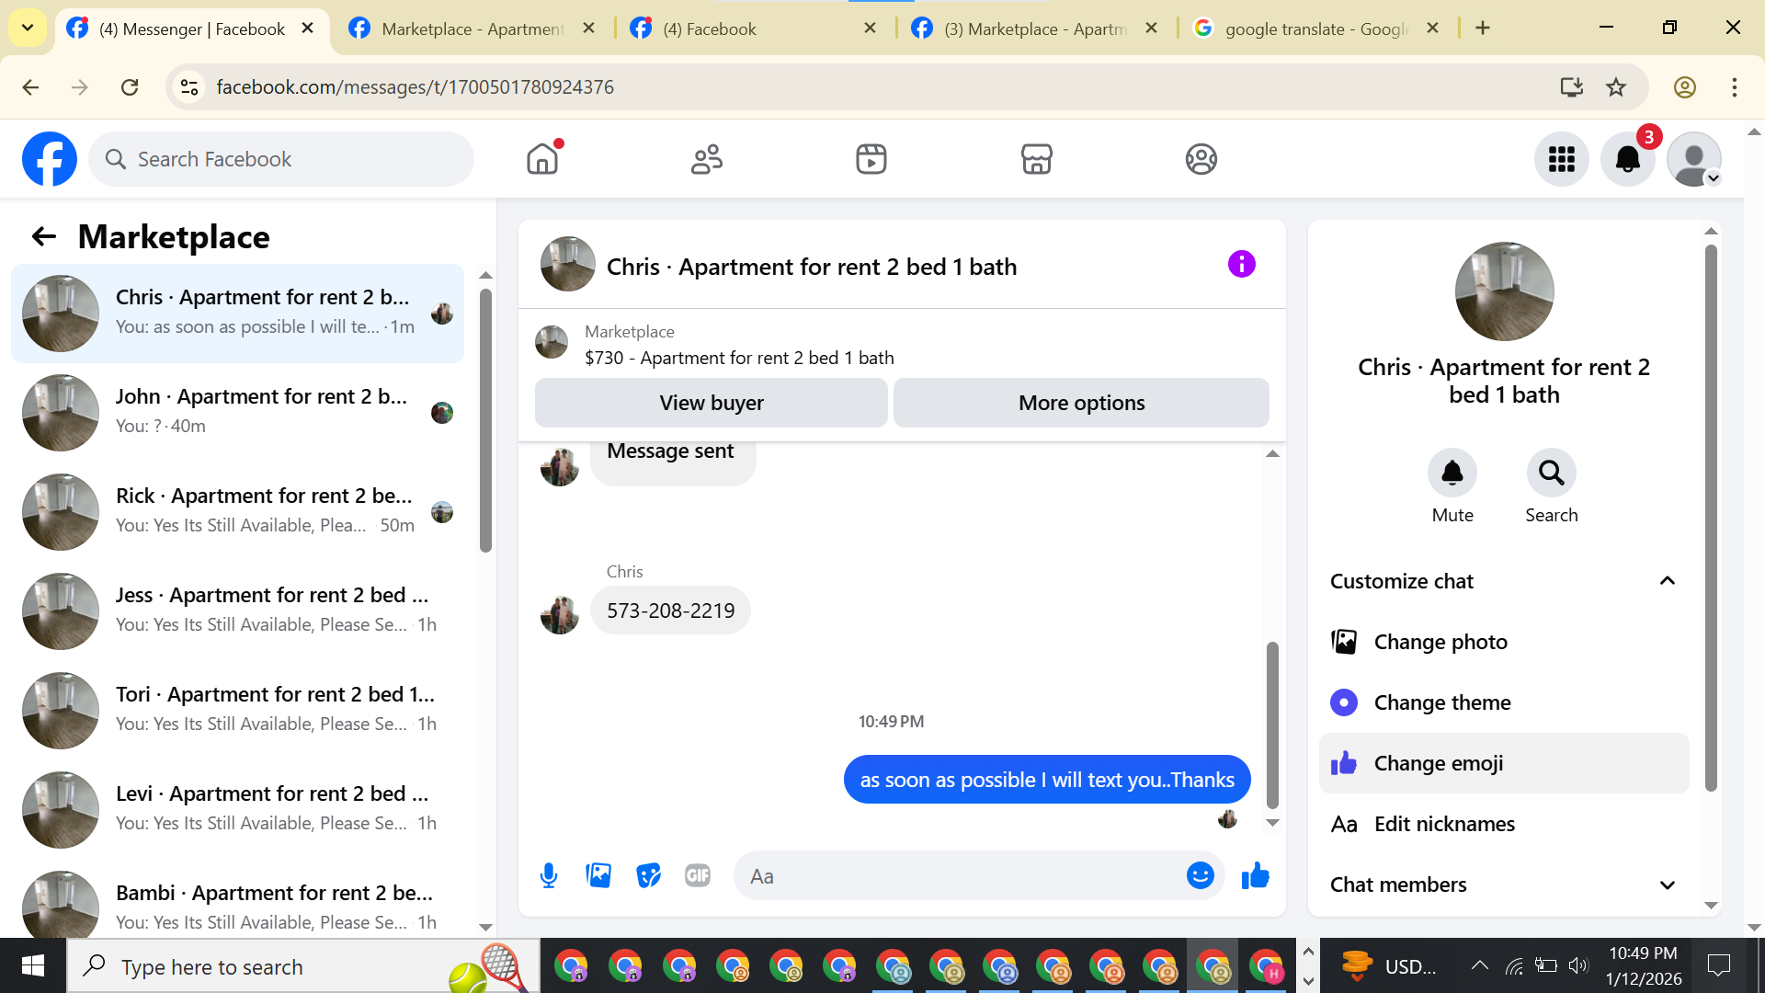Send a thumbs up like

[1255, 875]
